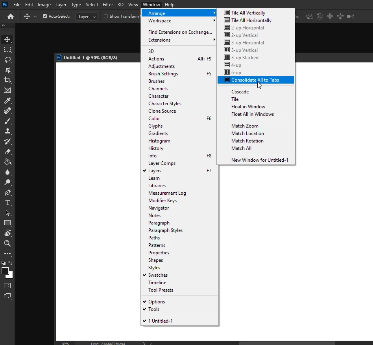Viewport: 373px width, 345px height.
Task: Reset default foreground and background colors
Action: (3, 263)
